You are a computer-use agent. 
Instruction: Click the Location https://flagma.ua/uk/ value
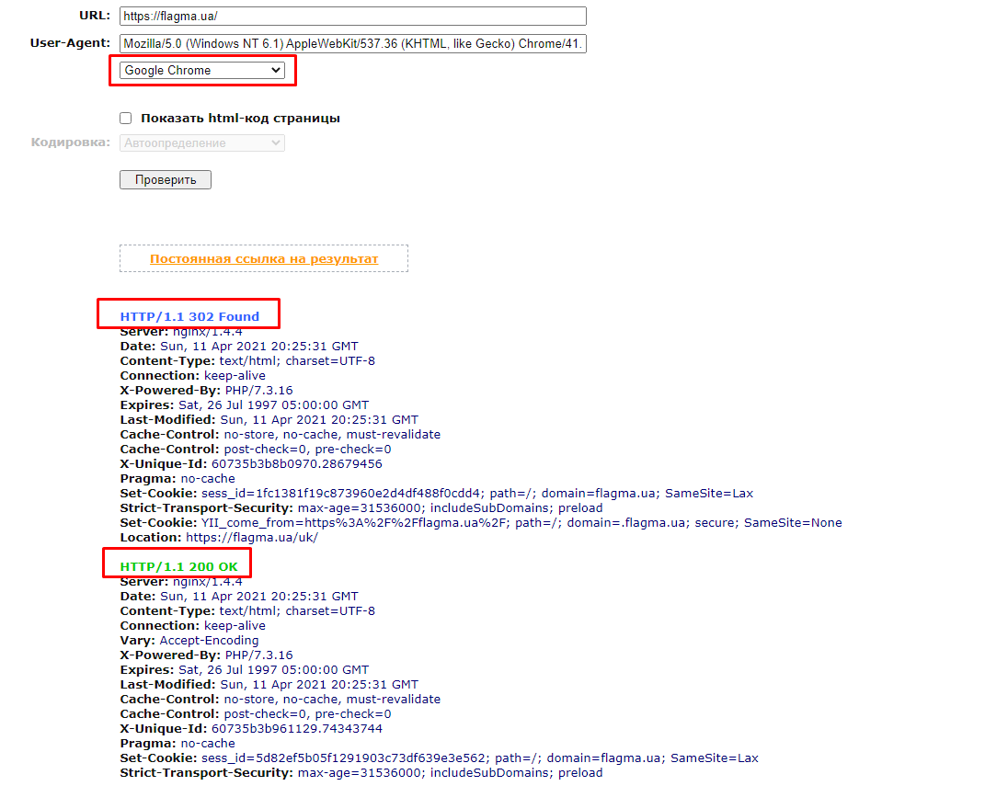tap(251, 538)
